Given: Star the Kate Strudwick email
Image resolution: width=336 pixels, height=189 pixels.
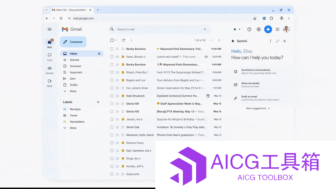Looking at the screenshot, I should tap(117, 96).
